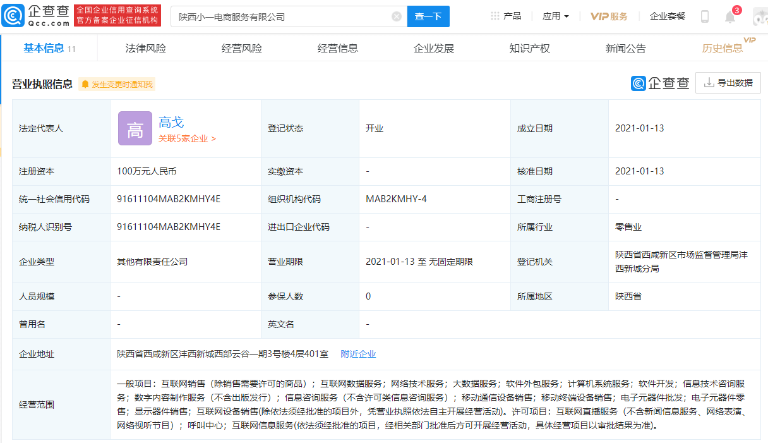Click the Qcc.com logo in the header
The height and width of the screenshot is (443, 768).
point(36,16)
